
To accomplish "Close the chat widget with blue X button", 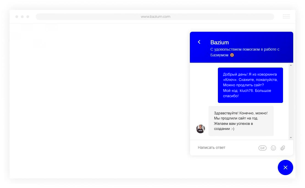I will coord(285,167).
